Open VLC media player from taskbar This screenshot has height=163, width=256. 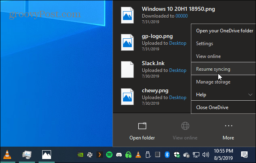pyautogui.click(x=7, y=155)
